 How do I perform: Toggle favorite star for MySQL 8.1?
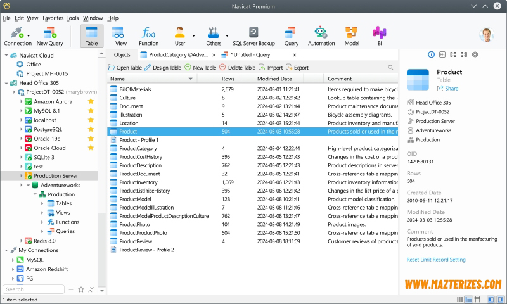(91, 110)
